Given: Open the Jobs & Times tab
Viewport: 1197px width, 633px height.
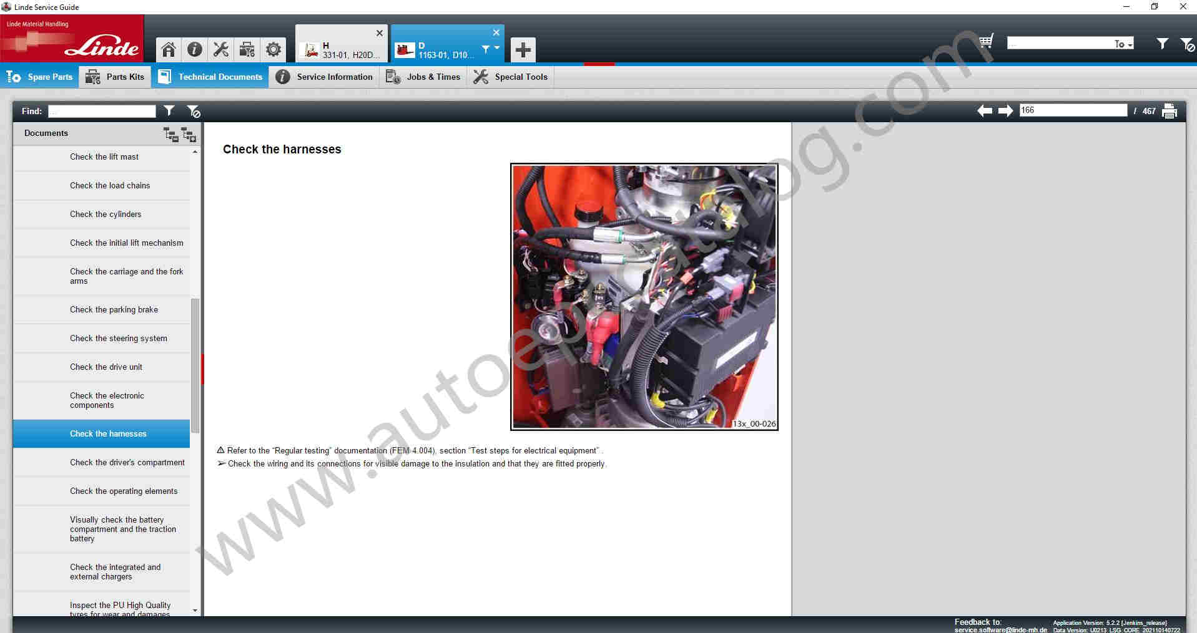Looking at the screenshot, I should pos(423,77).
